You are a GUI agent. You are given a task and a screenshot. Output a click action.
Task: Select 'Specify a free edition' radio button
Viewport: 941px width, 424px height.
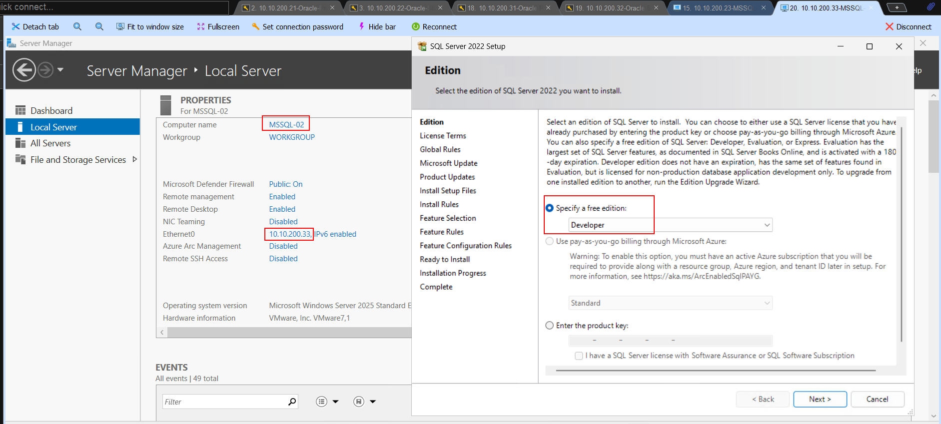point(550,208)
